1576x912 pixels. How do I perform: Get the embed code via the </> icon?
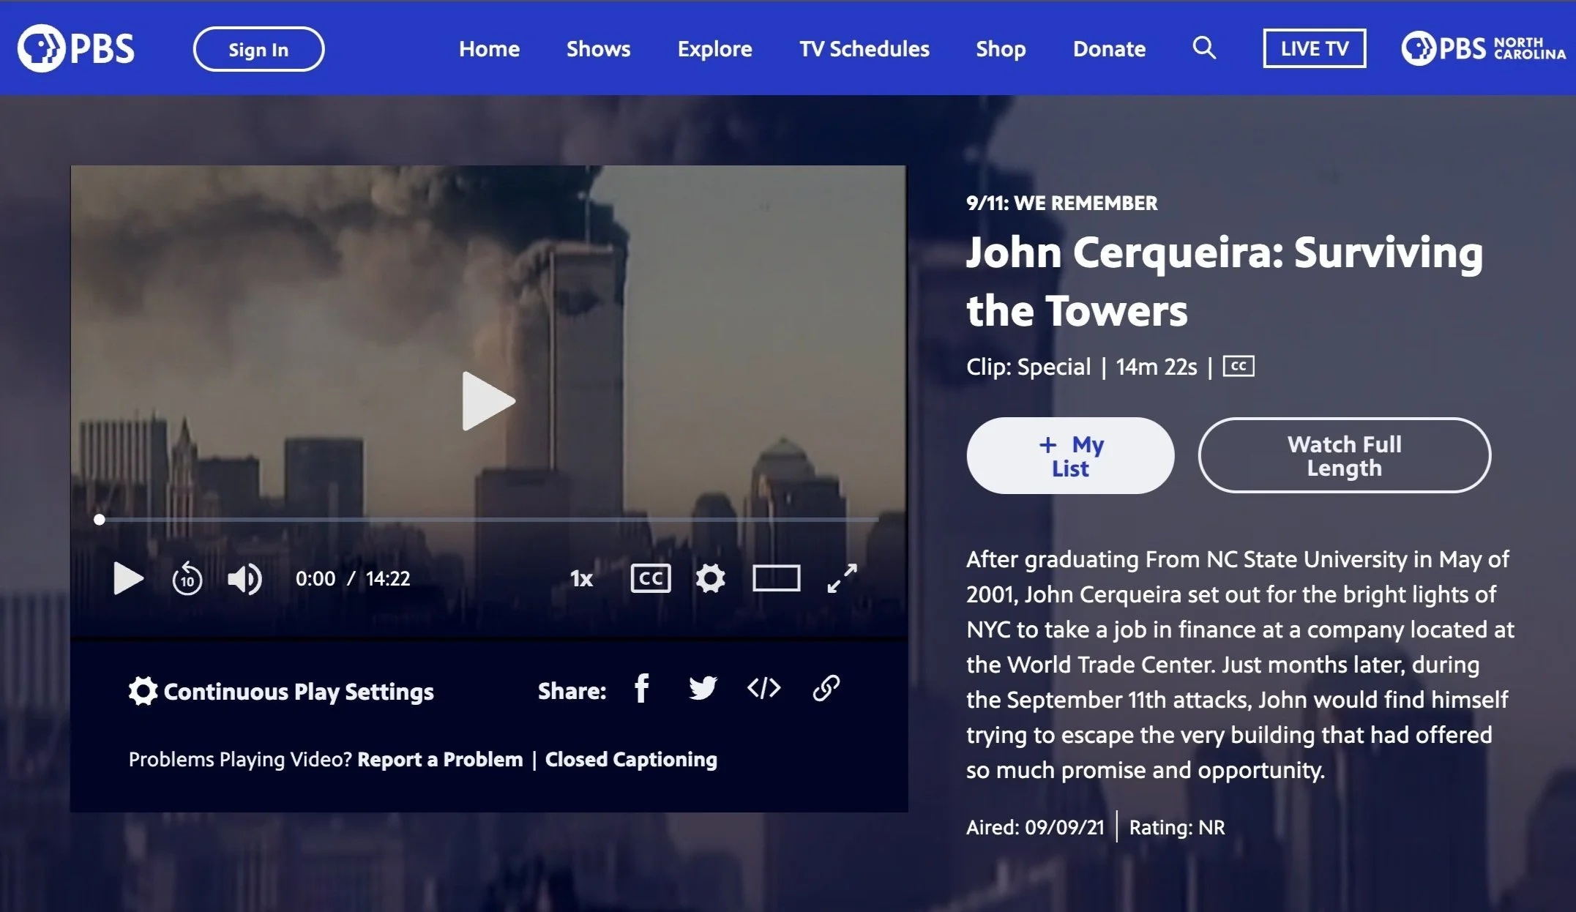coord(763,689)
